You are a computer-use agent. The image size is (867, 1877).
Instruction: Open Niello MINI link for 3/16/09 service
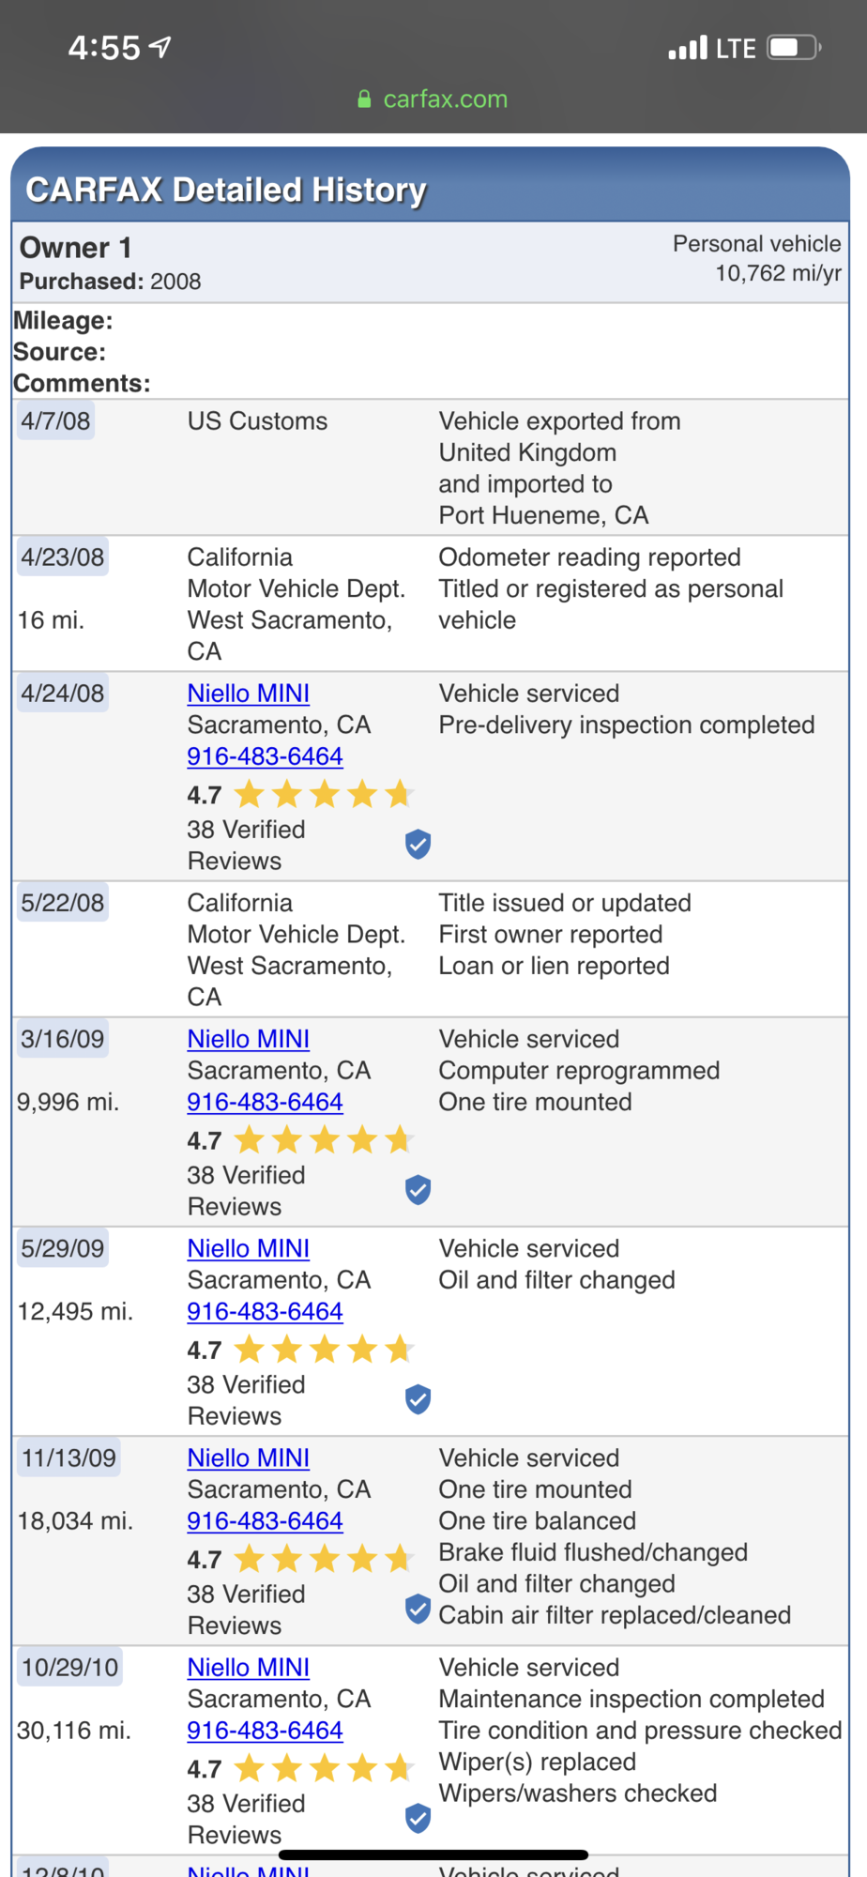(249, 1039)
